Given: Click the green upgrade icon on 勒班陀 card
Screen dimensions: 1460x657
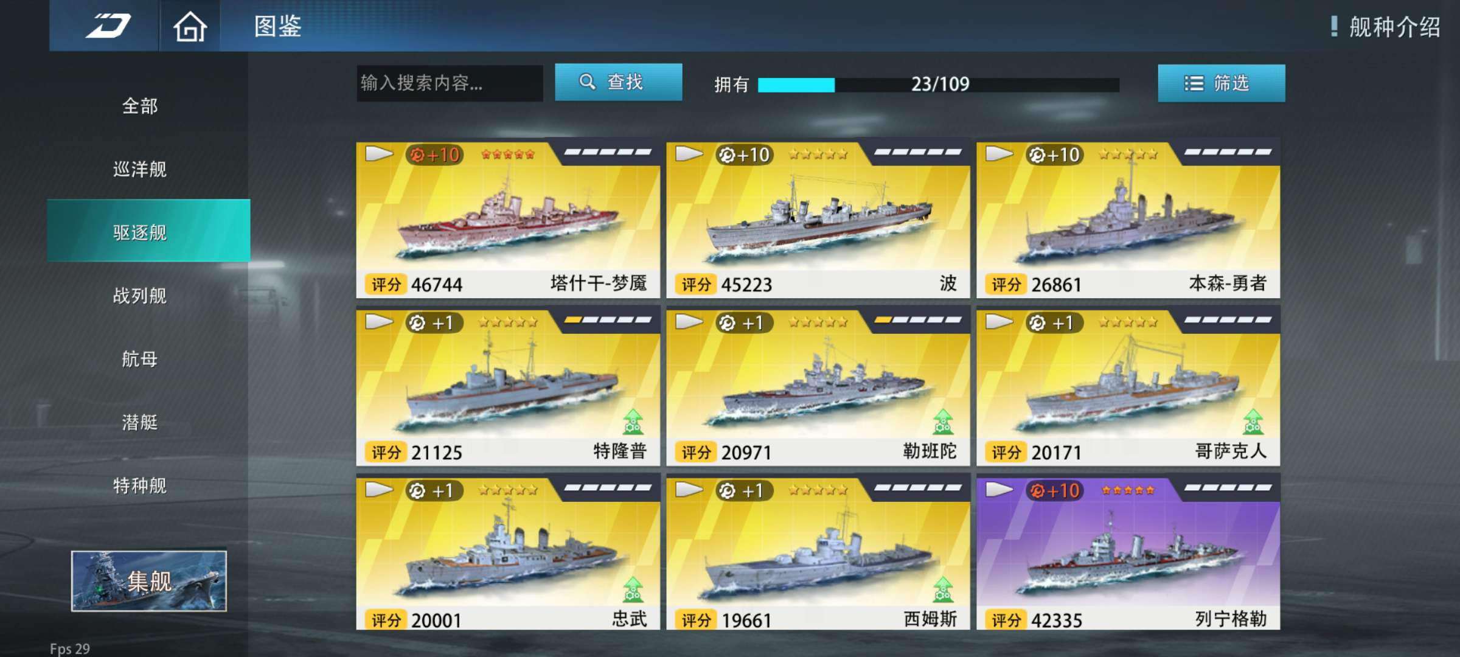Looking at the screenshot, I should click(943, 421).
